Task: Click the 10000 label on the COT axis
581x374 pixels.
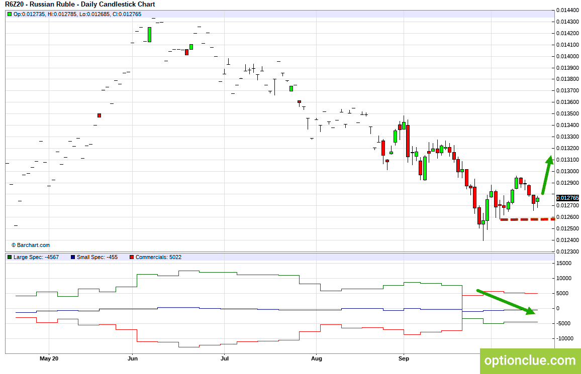Action: (563, 279)
